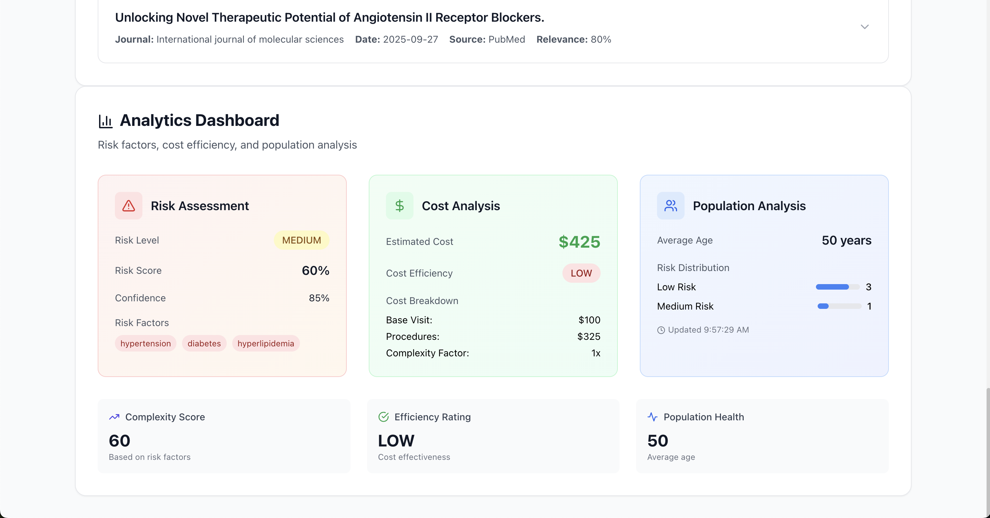Open the Unlocking Novel Therapeutic Potential article title
The height and width of the screenshot is (518, 990).
[x=329, y=18]
